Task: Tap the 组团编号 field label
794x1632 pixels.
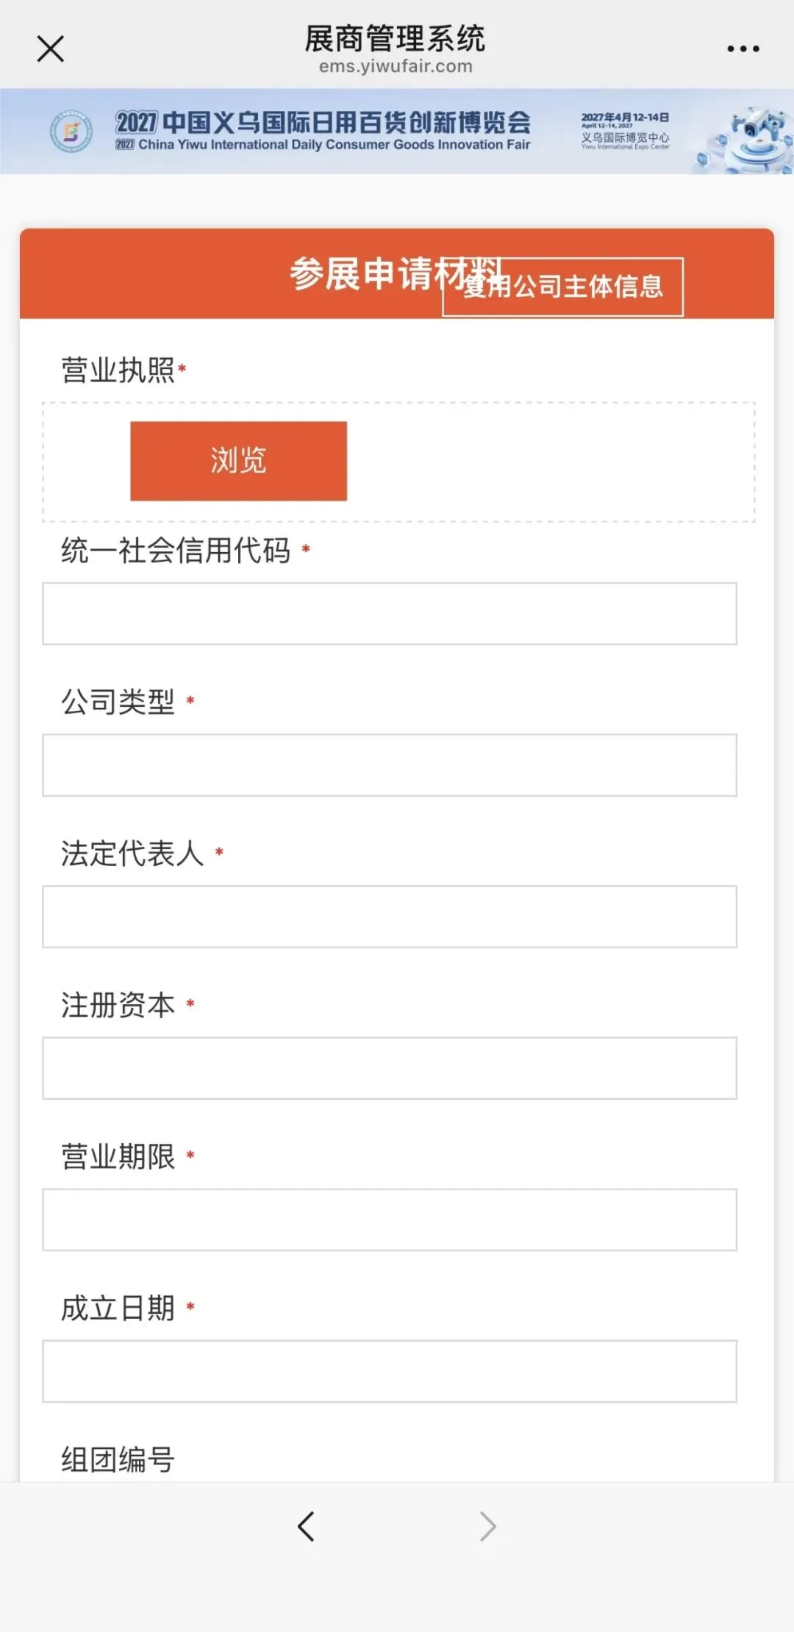Action: 118,1459
